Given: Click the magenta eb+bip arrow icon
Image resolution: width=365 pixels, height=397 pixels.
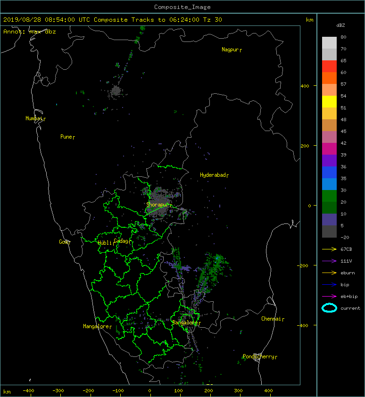Looking at the screenshot, I should (329, 296).
